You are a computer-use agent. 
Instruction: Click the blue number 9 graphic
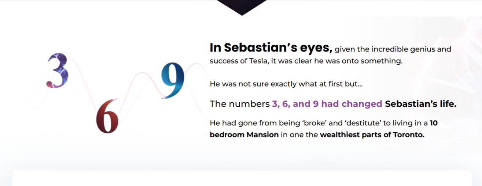click(x=172, y=81)
